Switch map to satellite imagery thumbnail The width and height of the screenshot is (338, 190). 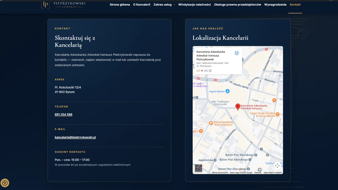click(x=198, y=168)
